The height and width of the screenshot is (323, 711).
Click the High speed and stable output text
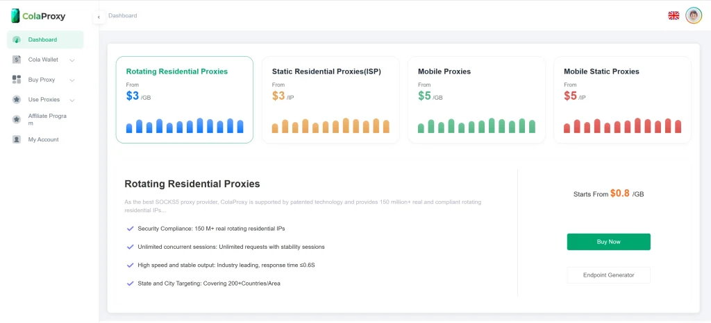point(226,265)
